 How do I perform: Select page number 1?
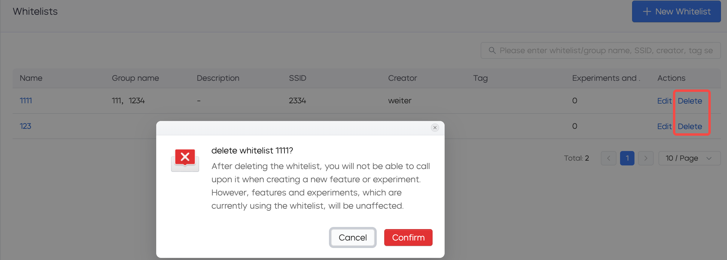click(x=627, y=158)
